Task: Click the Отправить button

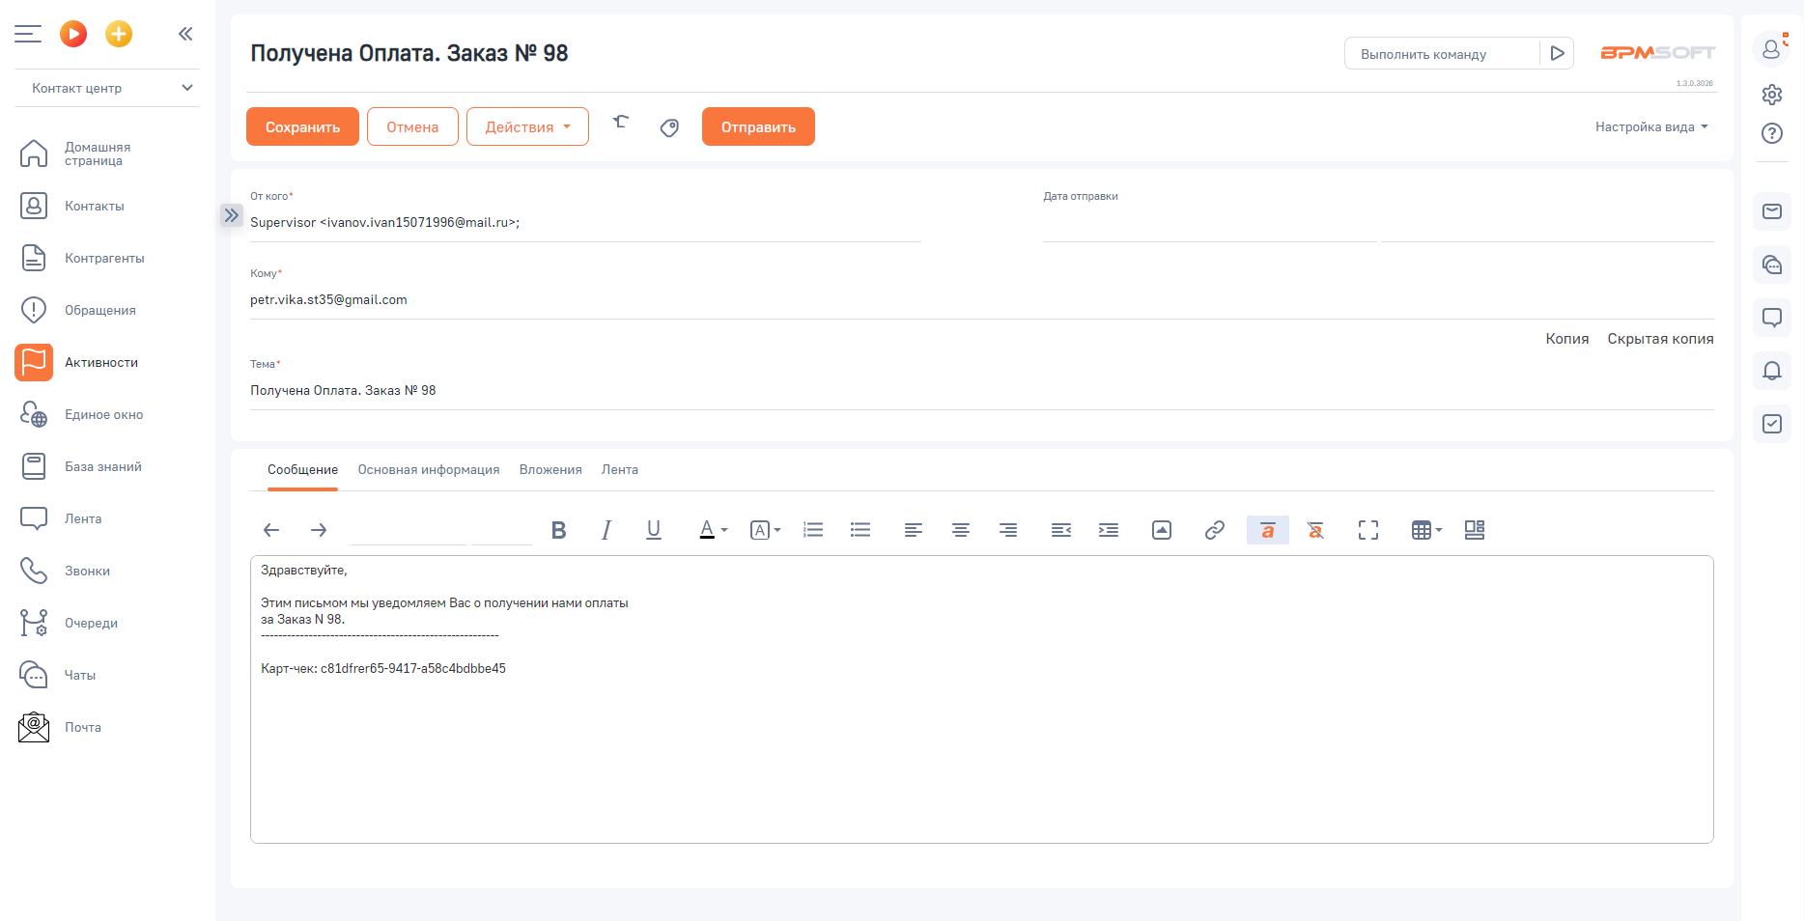Action: (x=758, y=127)
